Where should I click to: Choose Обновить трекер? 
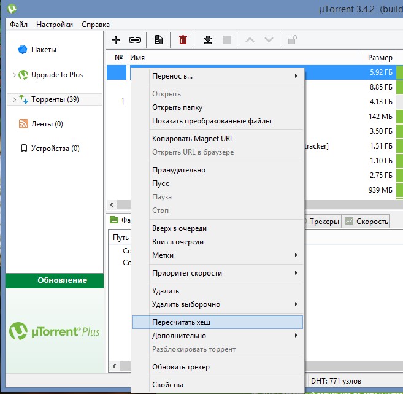click(x=218, y=367)
